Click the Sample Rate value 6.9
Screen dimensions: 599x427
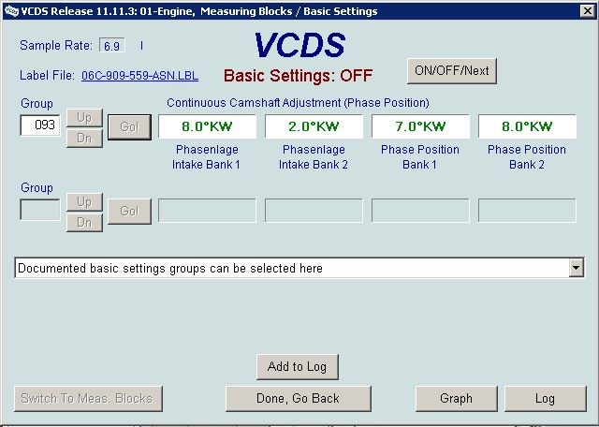pos(112,46)
